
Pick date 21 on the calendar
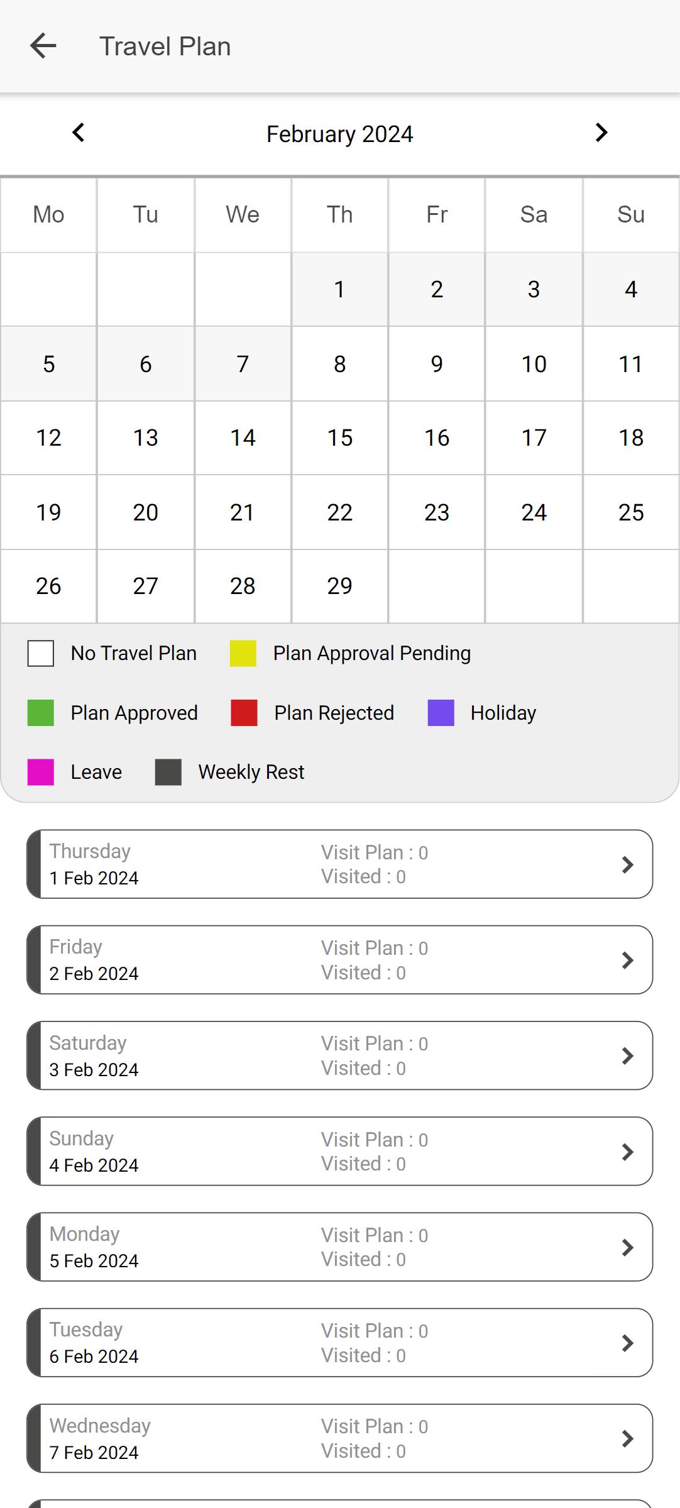pyautogui.click(x=243, y=512)
